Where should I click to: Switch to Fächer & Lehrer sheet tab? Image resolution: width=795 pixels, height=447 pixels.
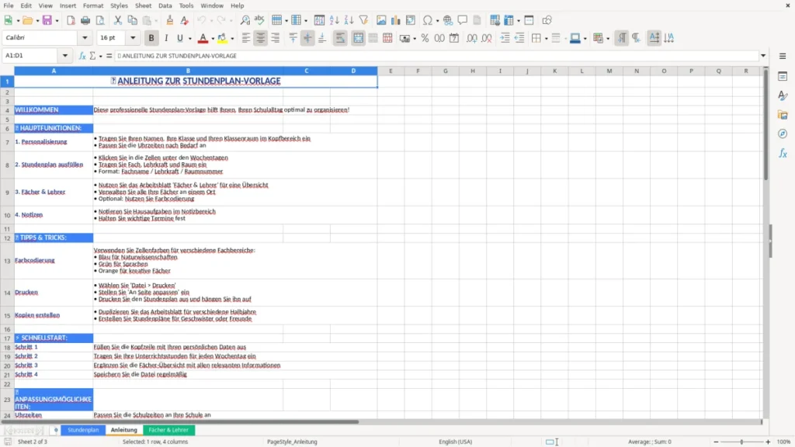[168, 430]
